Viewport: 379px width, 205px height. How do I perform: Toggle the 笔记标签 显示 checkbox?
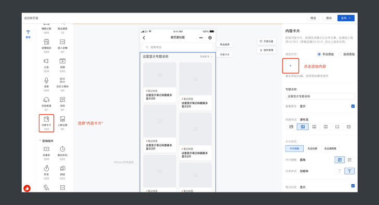pos(353,186)
